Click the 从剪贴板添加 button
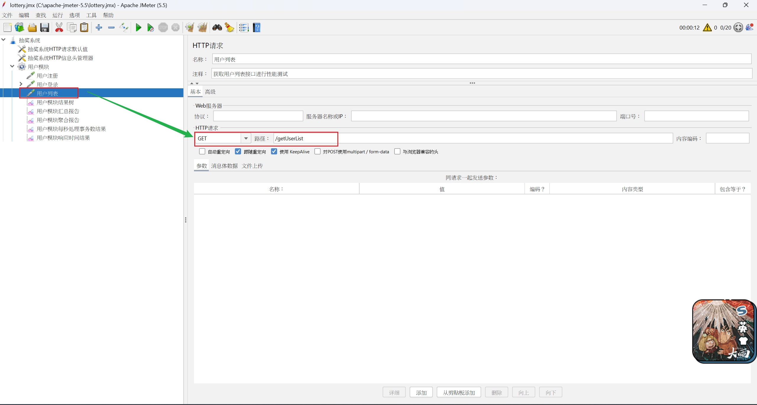Viewport: 757px width, 405px height. 458,392
